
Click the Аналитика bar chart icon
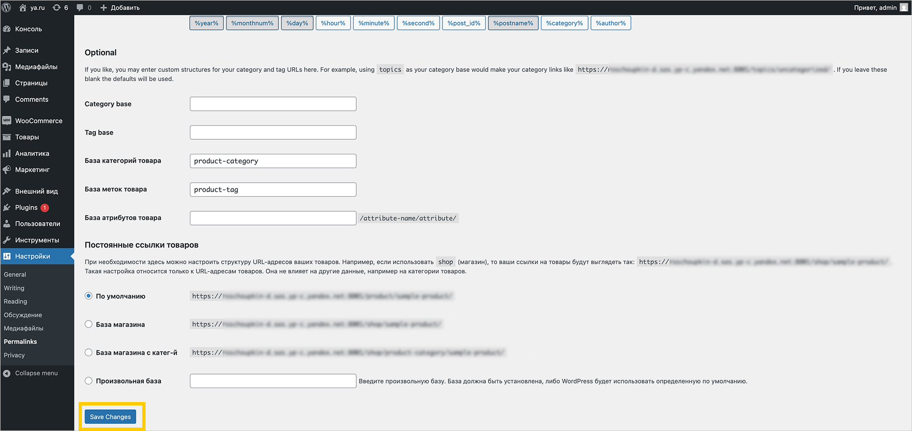(x=7, y=153)
